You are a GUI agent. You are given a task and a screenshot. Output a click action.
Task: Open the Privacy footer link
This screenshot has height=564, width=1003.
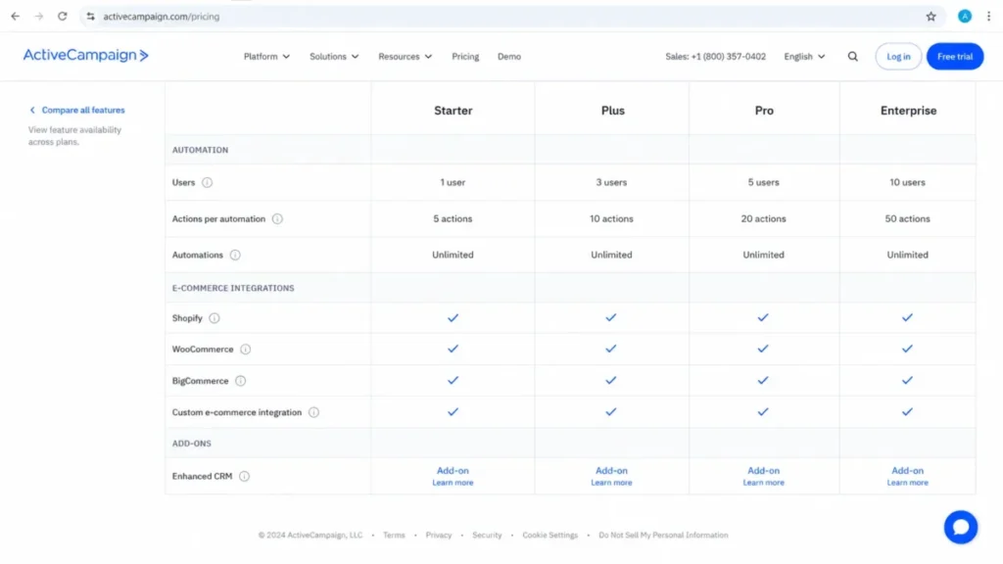point(438,536)
